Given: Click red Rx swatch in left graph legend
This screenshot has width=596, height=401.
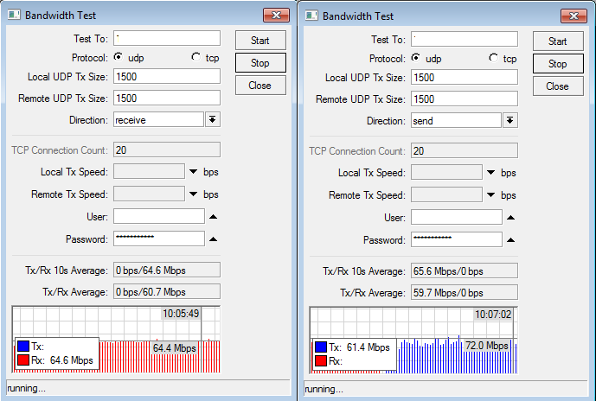Looking at the screenshot, I should coord(23,360).
